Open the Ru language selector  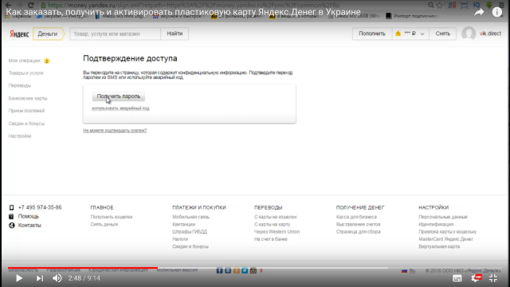[x=409, y=271]
